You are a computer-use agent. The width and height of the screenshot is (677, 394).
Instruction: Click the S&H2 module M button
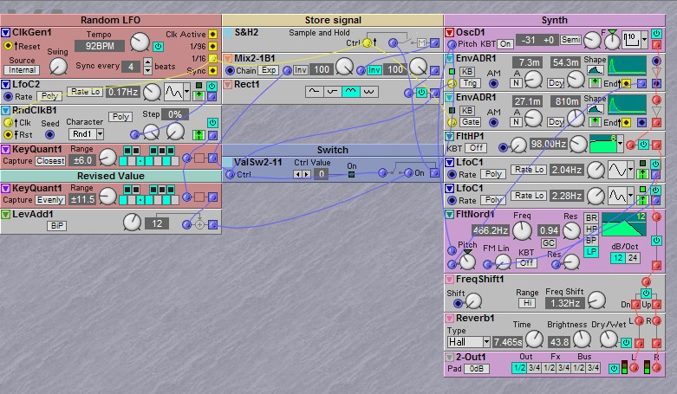point(422,42)
